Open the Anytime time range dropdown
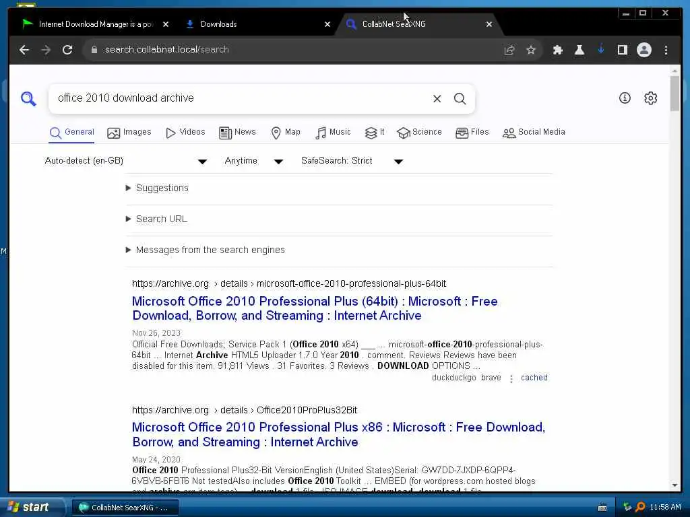The width and height of the screenshot is (690, 517). [x=253, y=161]
